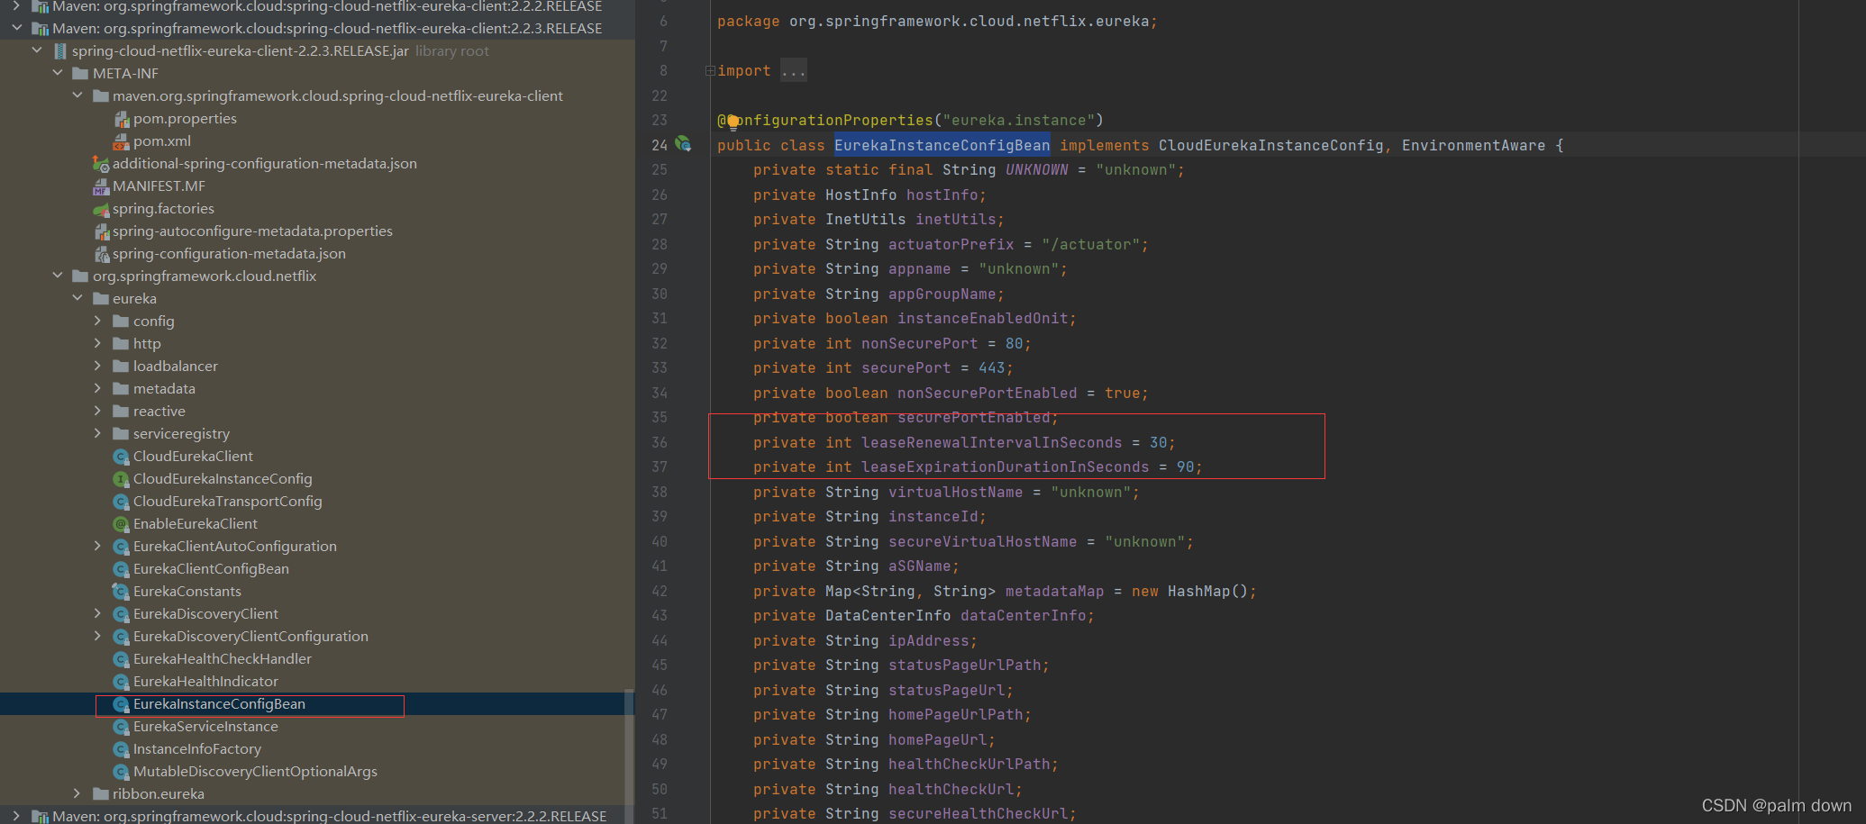Click CloudEurekaInstanceConfig in the class declaration

[x=1270, y=145]
